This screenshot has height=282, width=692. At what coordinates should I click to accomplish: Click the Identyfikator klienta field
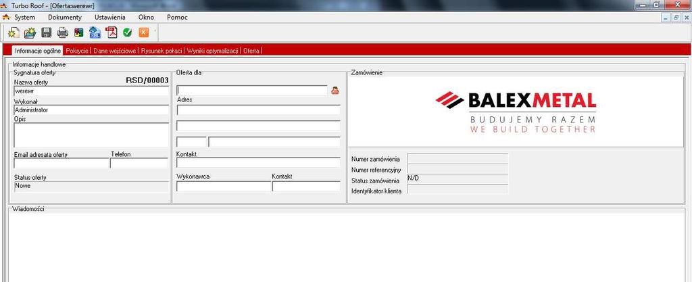[x=458, y=190]
